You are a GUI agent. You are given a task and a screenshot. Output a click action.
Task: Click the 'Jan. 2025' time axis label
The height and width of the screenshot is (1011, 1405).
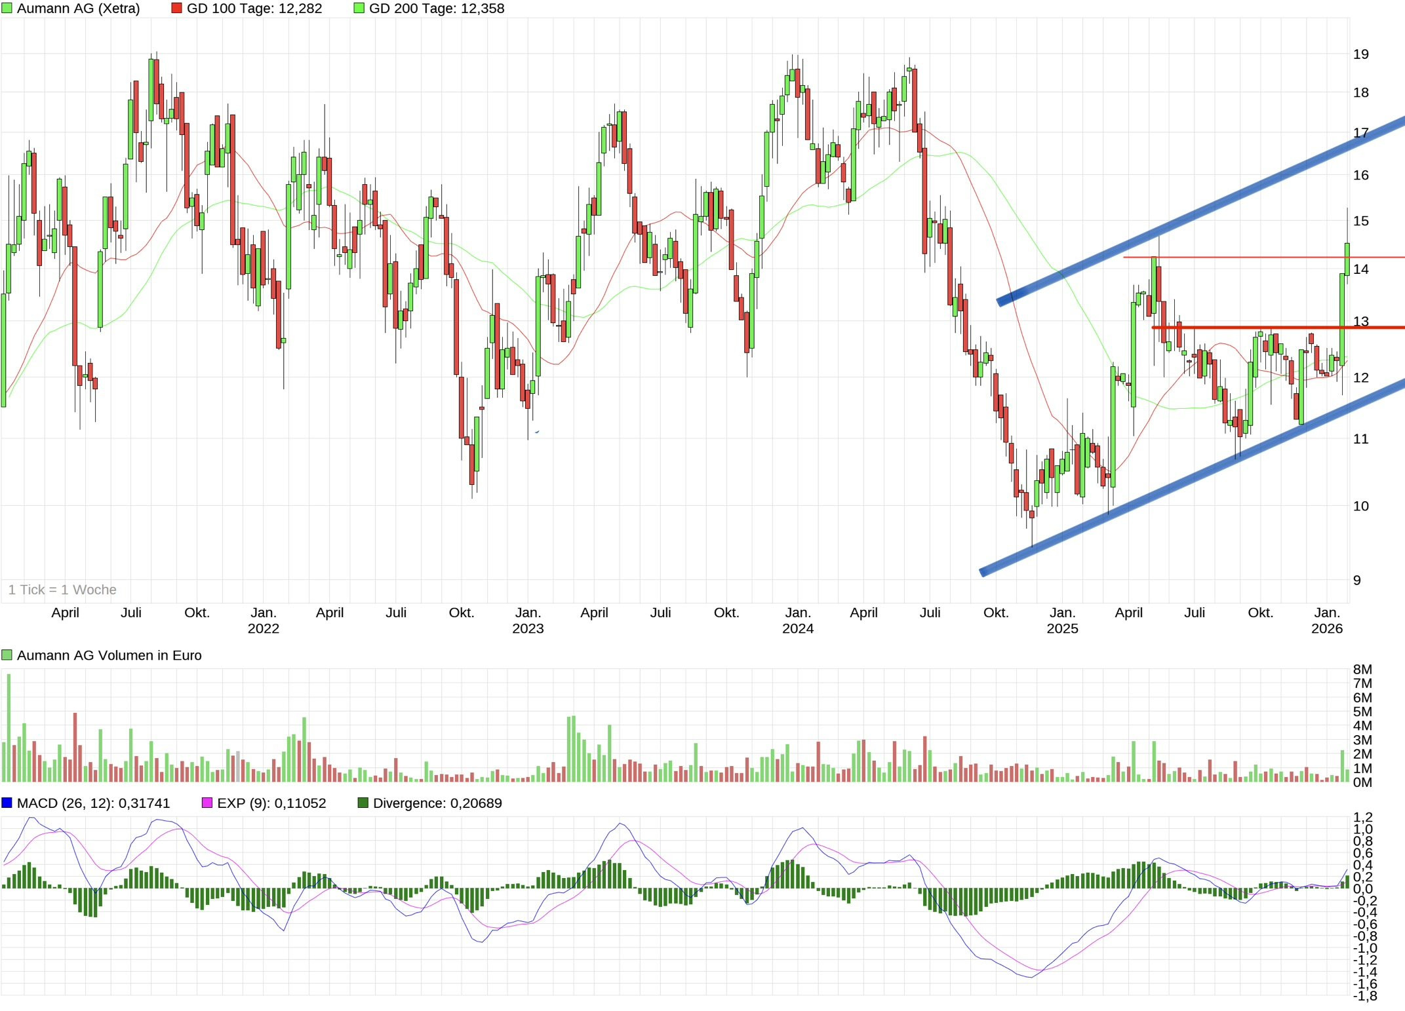[x=1062, y=620]
